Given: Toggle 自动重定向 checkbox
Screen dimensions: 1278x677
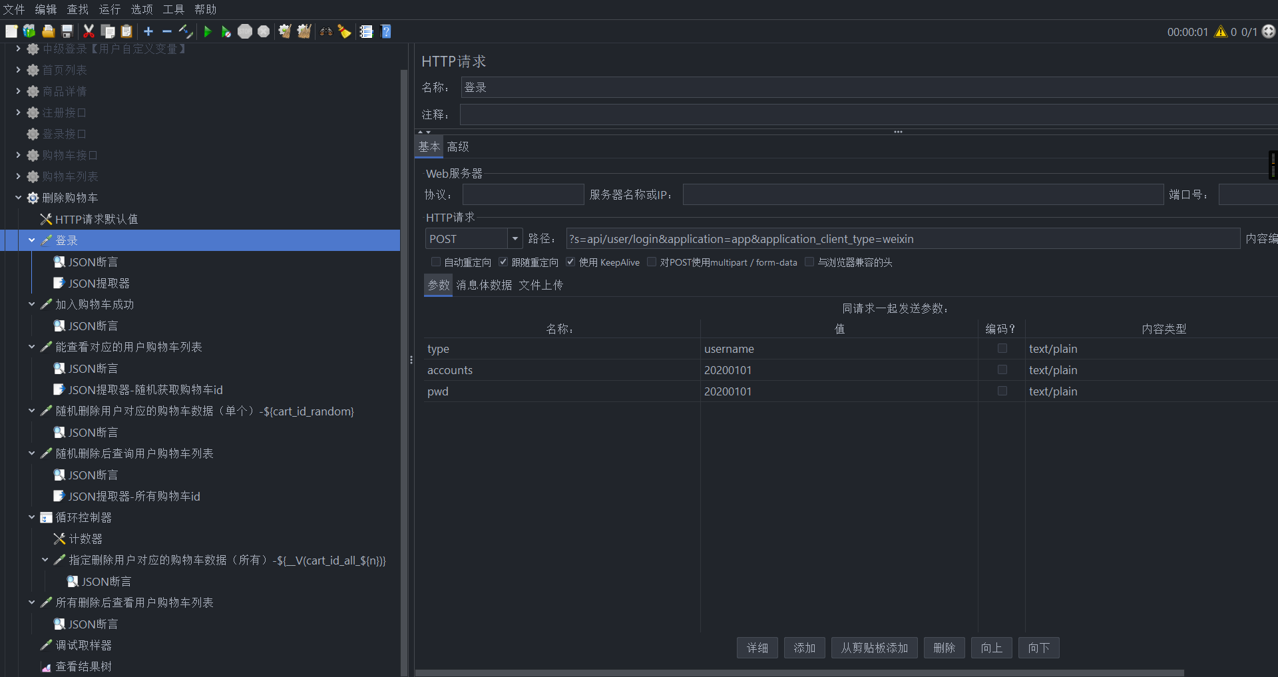Looking at the screenshot, I should (x=436, y=262).
